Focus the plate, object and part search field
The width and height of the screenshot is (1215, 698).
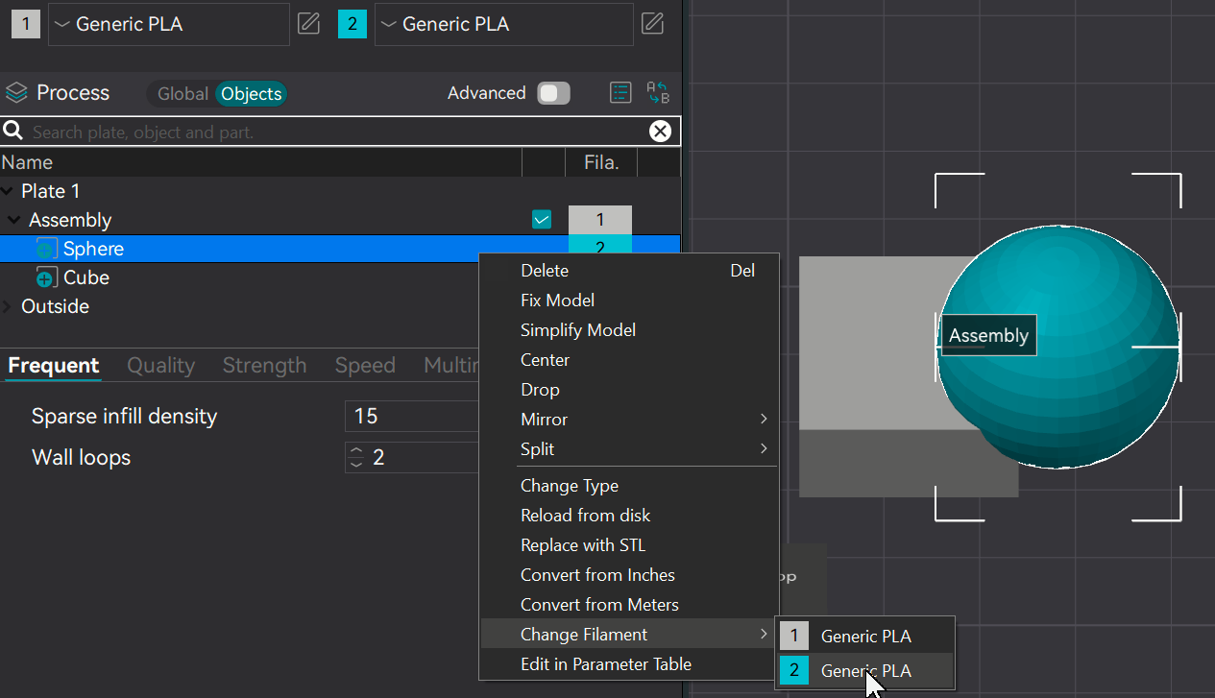click(x=336, y=132)
